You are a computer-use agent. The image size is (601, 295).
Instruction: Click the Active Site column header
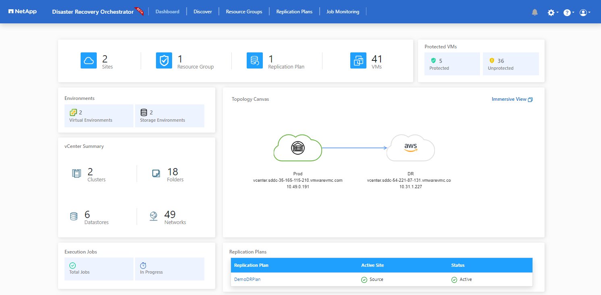tap(372, 265)
